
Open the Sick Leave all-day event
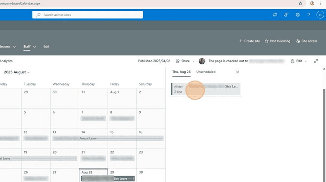coord(206,89)
